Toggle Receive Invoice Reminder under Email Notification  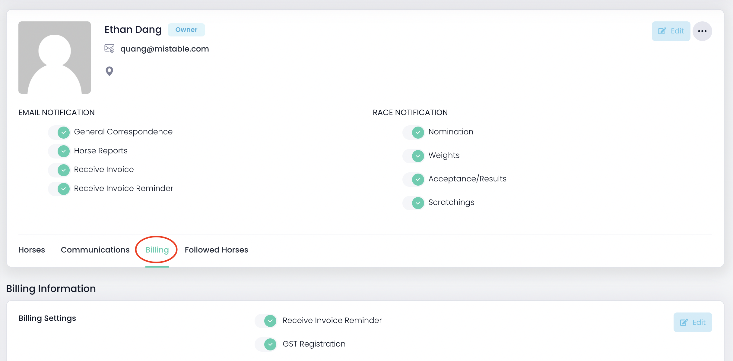[x=59, y=189]
